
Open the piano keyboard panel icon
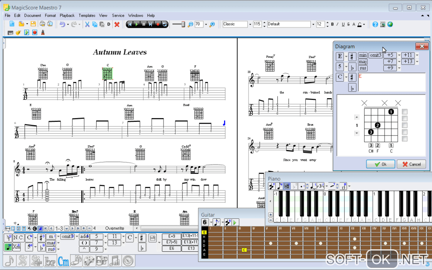pos(11,33)
